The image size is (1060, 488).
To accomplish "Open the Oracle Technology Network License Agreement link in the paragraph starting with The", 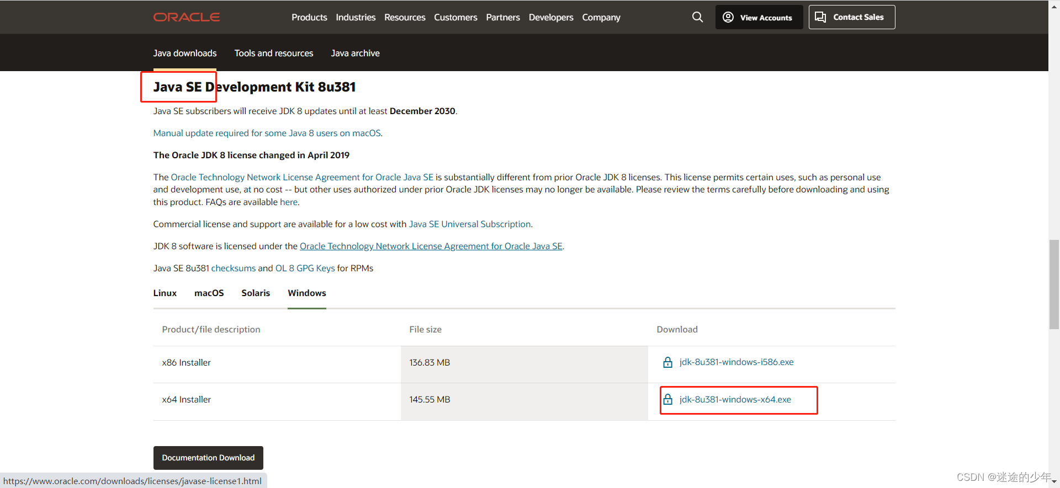I will [302, 177].
